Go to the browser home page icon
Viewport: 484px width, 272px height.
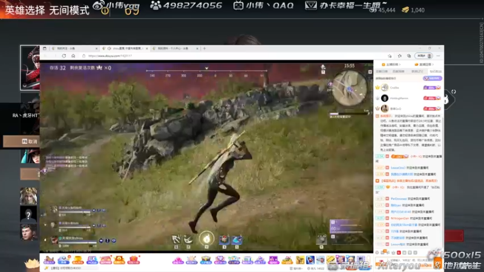[x=73, y=56]
